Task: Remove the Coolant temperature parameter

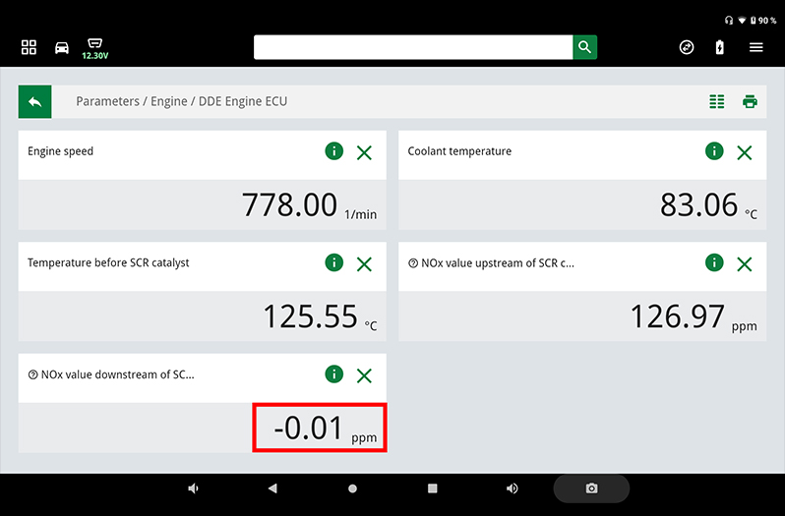Action: [x=745, y=152]
